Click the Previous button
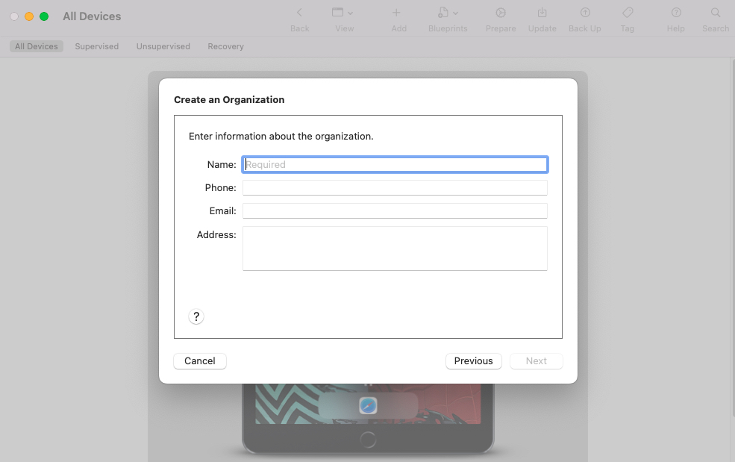Viewport: 735px width, 462px height. (x=473, y=360)
